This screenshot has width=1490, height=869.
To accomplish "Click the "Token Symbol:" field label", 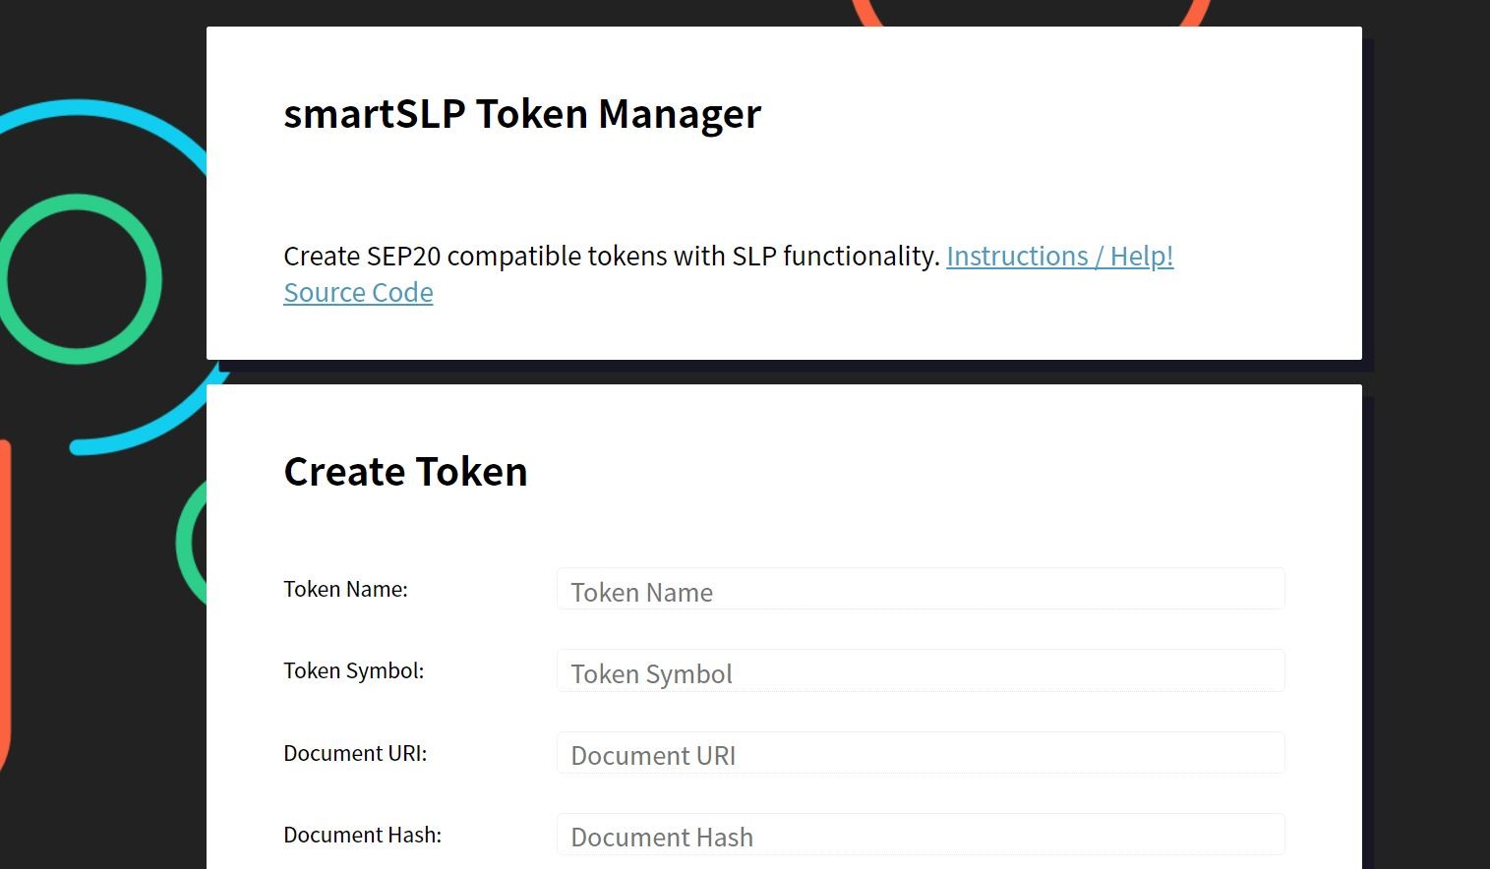I will (353, 670).
